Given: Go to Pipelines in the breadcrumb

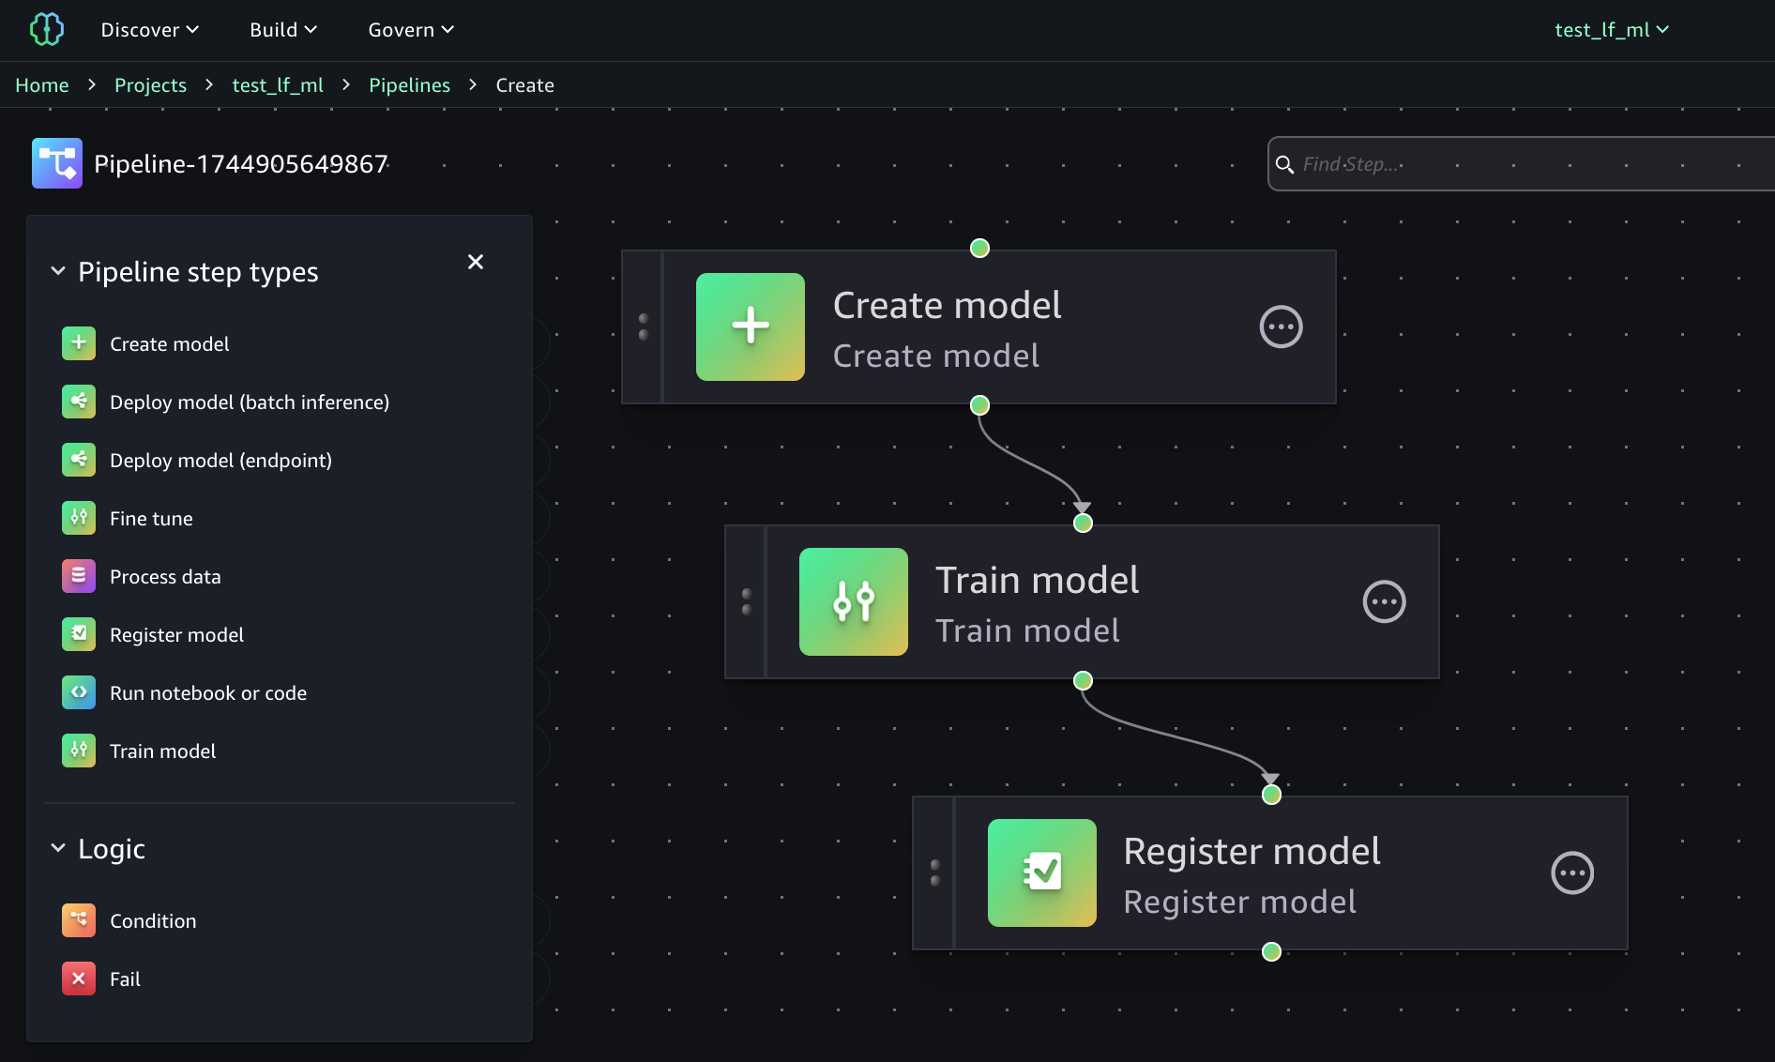Looking at the screenshot, I should [409, 85].
